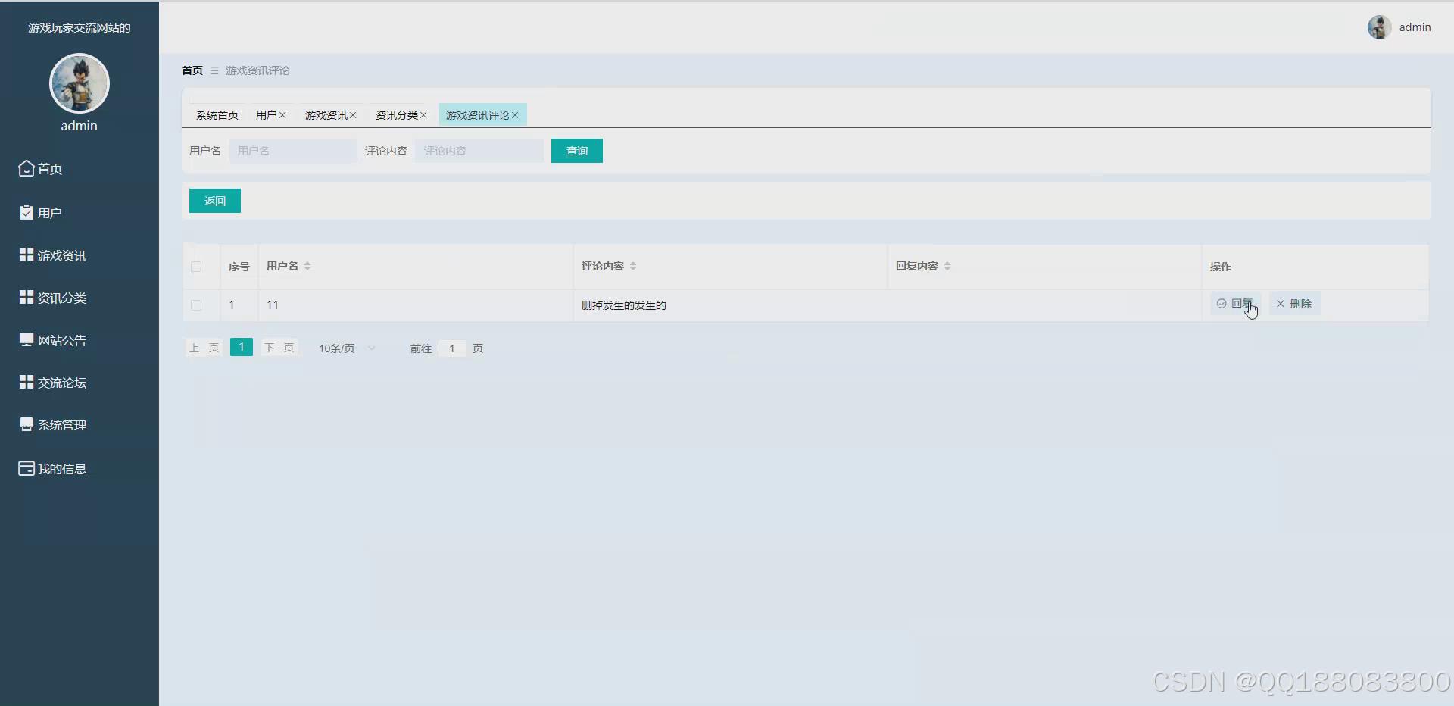Switch to the 用户 tab
The image size is (1454, 706).
pyautogui.click(x=266, y=114)
